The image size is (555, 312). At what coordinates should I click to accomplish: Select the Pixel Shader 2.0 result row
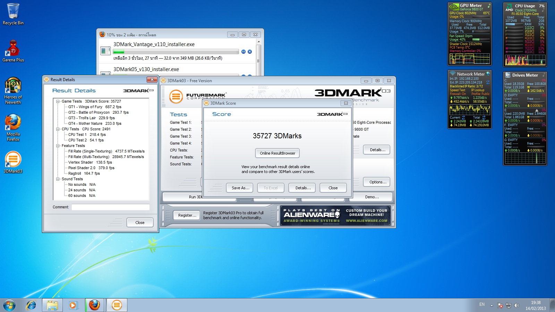(91, 168)
